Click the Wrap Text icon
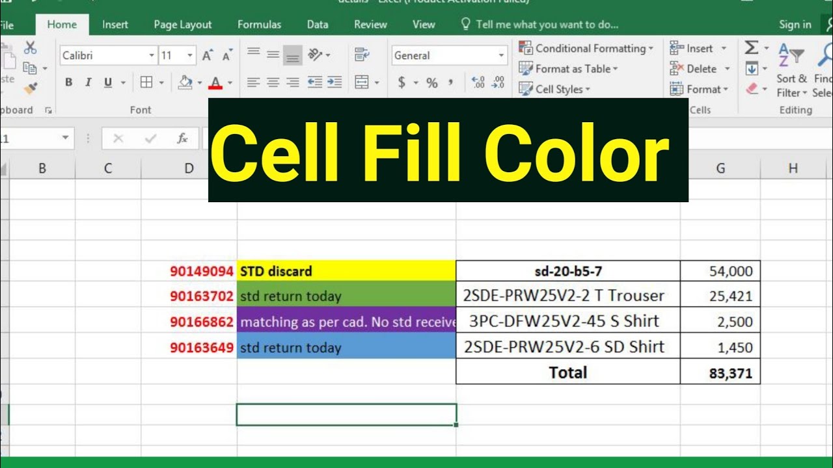The height and width of the screenshot is (468, 833). tap(362, 55)
